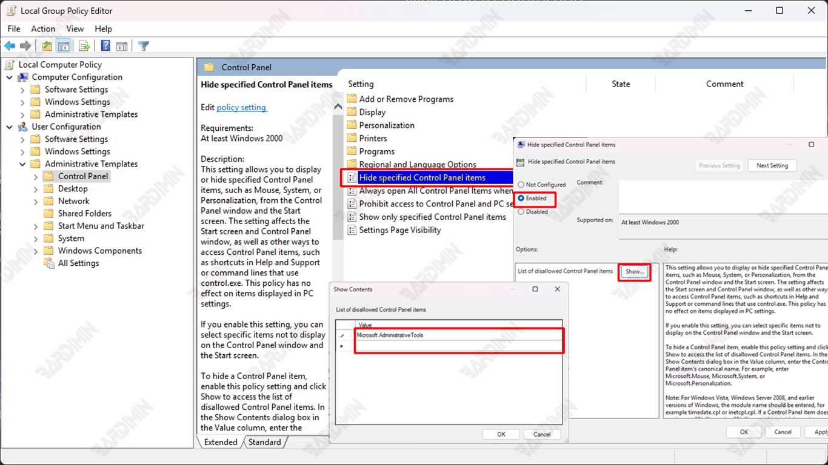Select the Disabled radio button
Viewport: 828px width, 465px height.
(521, 212)
